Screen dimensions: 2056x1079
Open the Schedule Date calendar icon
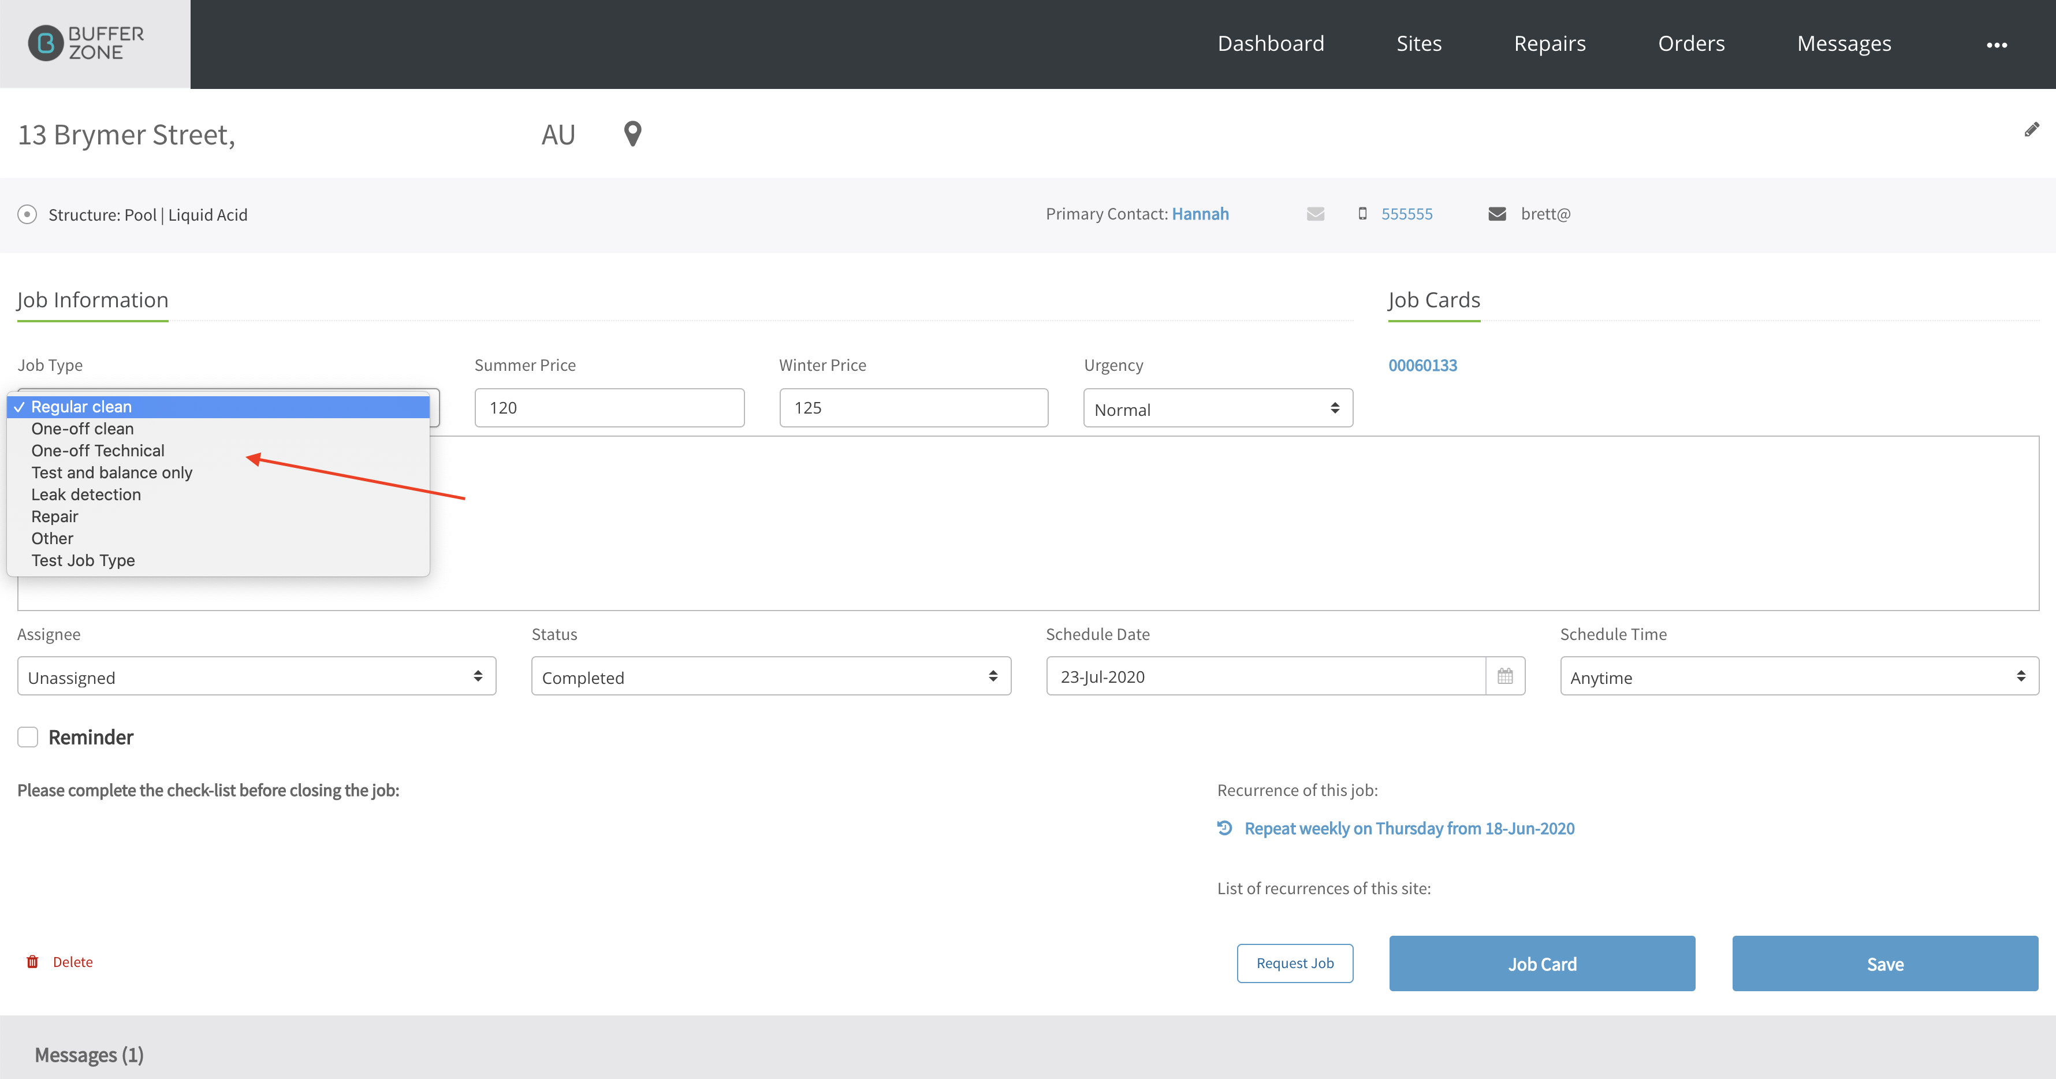point(1504,676)
